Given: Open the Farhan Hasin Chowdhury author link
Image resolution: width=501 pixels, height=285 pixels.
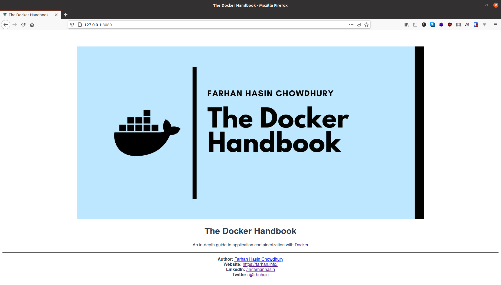Looking at the screenshot, I should (259, 259).
